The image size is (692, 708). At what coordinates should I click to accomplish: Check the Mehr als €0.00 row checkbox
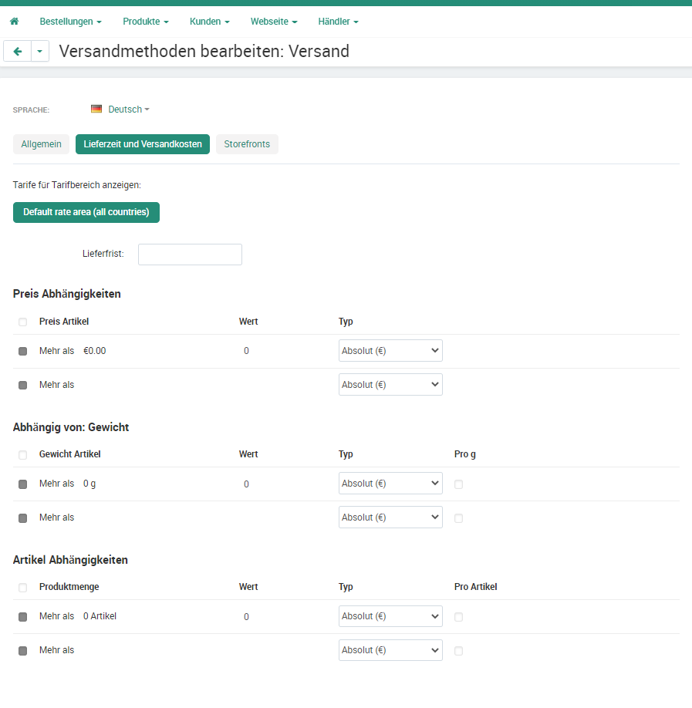(22, 351)
